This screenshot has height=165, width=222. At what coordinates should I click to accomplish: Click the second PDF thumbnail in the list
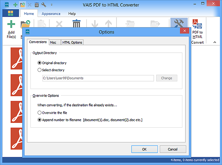(x=16, y=85)
